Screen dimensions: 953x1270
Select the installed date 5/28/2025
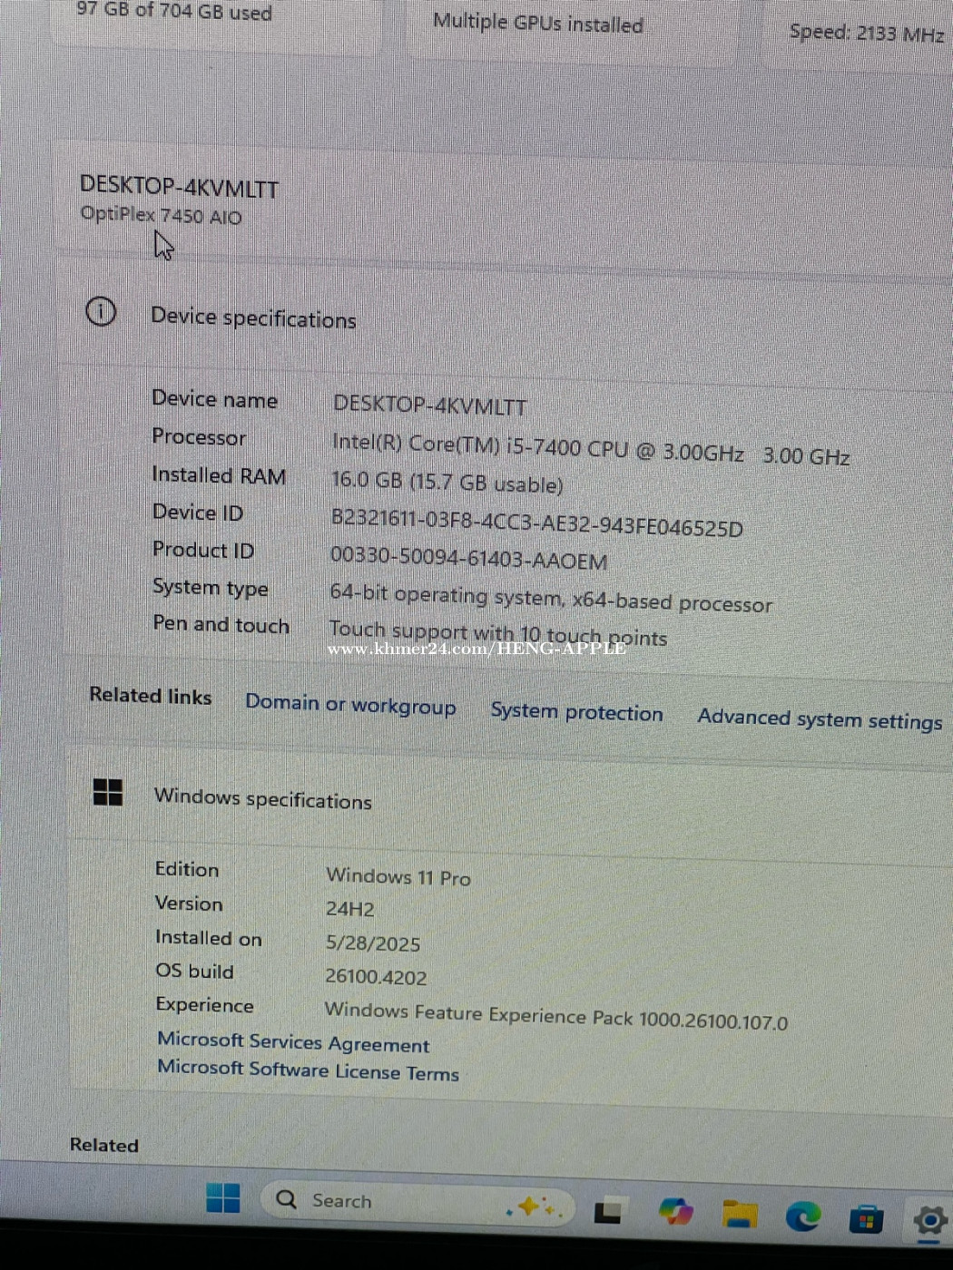[x=373, y=943]
